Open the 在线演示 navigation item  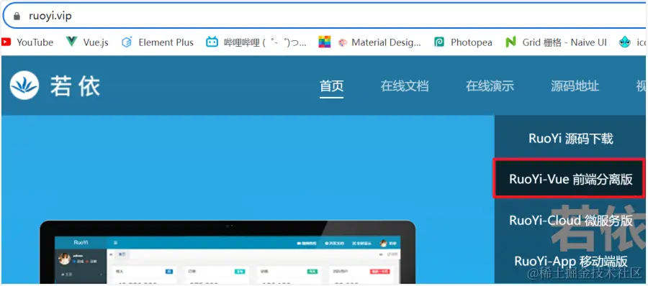click(x=490, y=86)
